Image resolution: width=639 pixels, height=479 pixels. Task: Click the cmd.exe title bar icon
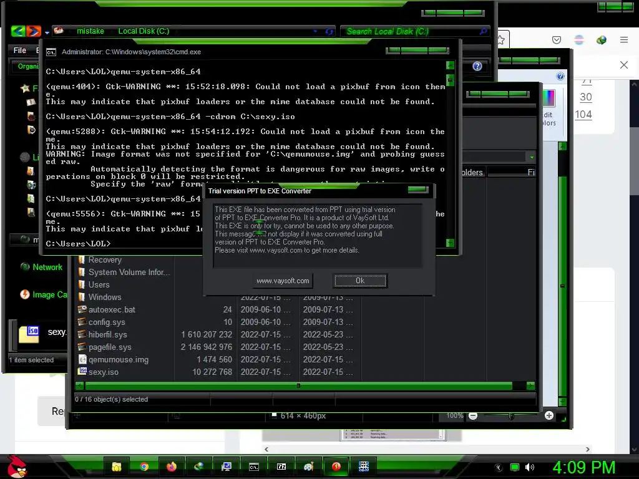pyautogui.click(x=51, y=52)
